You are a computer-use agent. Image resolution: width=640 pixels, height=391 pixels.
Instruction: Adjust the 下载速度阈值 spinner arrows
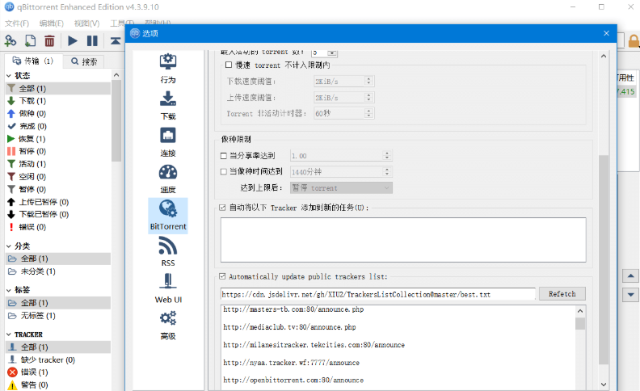pyautogui.click(x=368, y=82)
